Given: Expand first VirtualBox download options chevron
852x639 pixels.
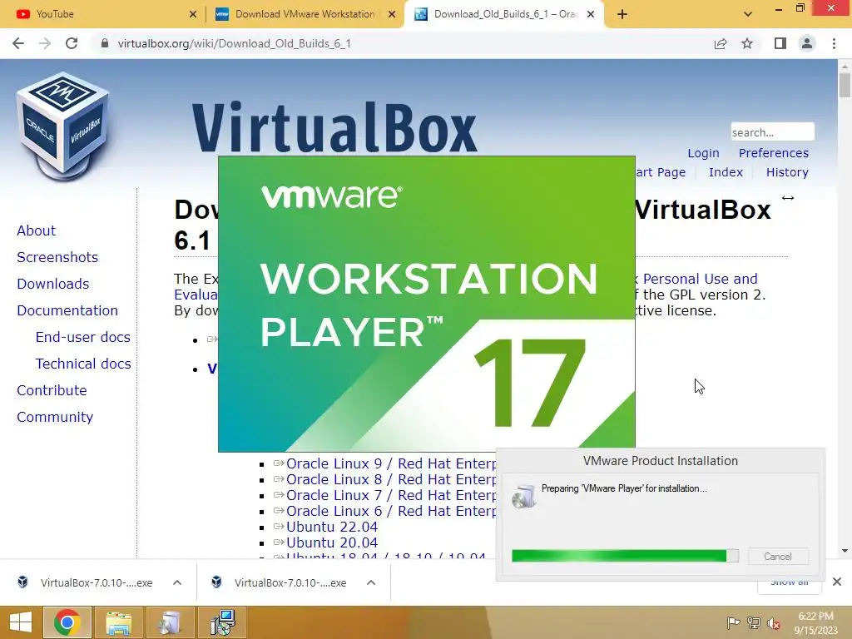Looking at the screenshot, I should 177,582.
